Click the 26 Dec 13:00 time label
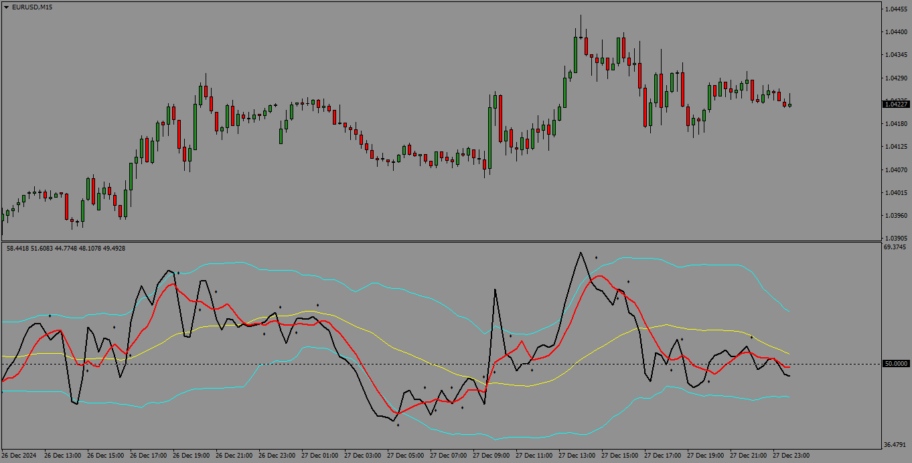This screenshot has height=463, width=912. 63,456
